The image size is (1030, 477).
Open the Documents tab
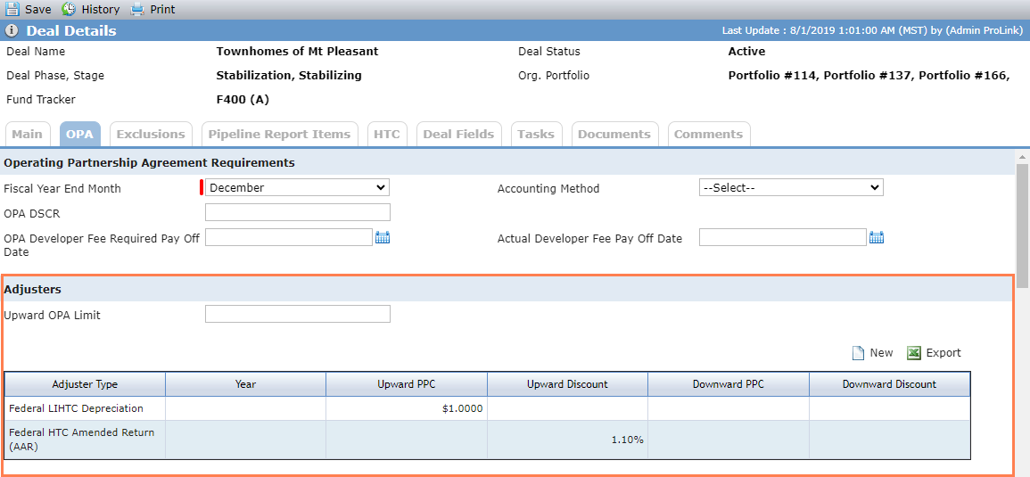click(614, 134)
